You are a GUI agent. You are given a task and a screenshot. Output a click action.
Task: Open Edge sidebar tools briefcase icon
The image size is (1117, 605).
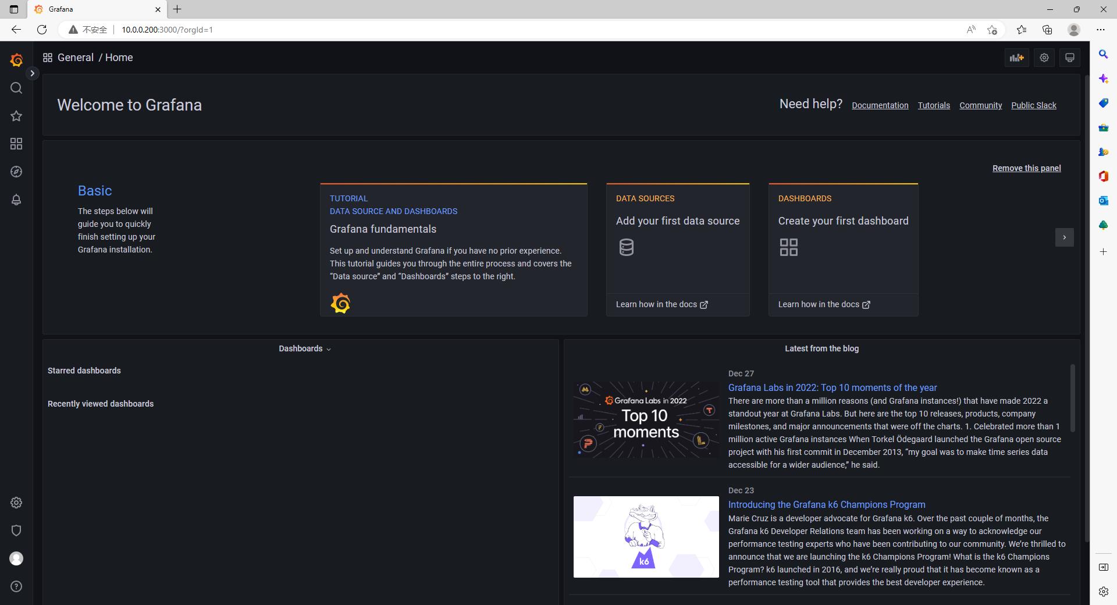point(1103,127)
